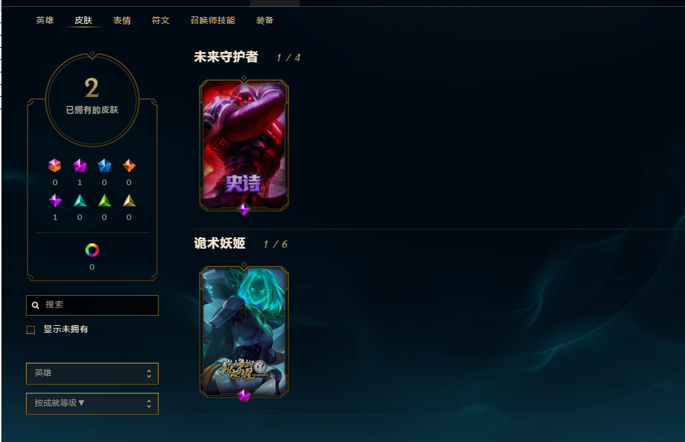
Task: Expand the 按成就等级 sort dropdown
Action: pos(92,404)
